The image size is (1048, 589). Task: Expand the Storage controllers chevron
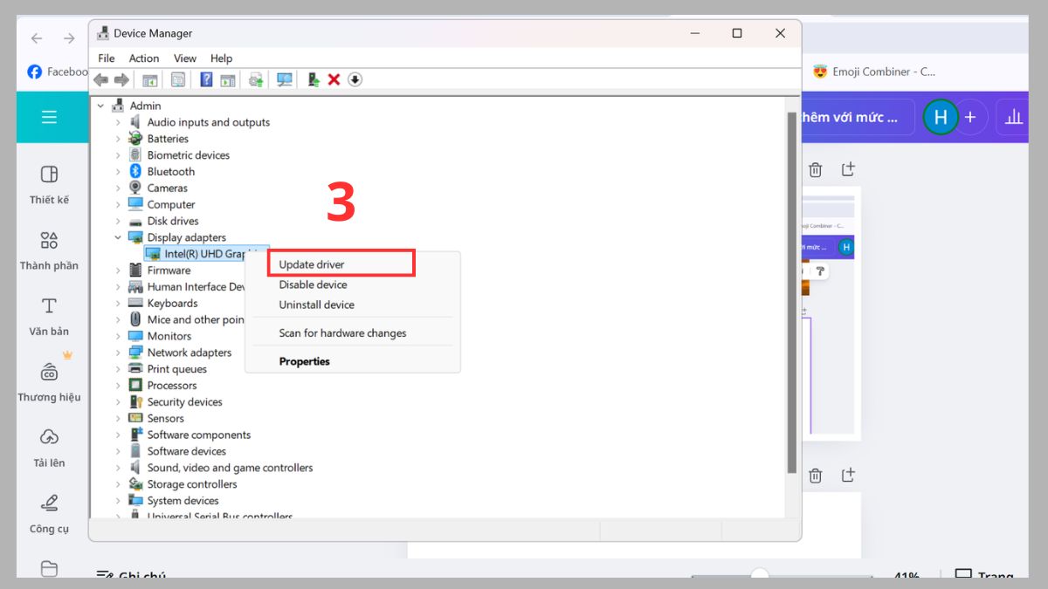pyautogui.click(x=118, y=484)
